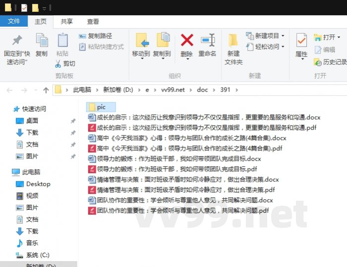Click the red Delete X icon
The image size is (347, 267).
pos(187,40)
